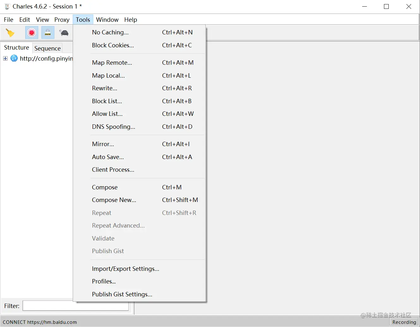Click inside the Filter text field

tap(76, 306)
